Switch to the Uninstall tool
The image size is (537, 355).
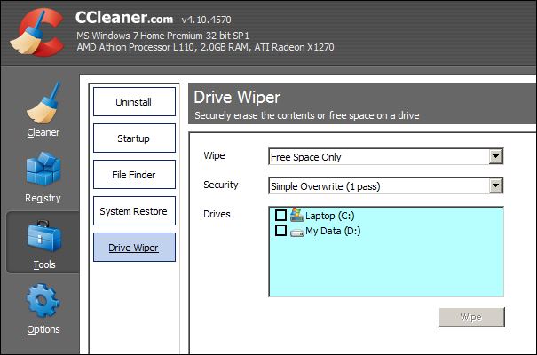[134, 102]
